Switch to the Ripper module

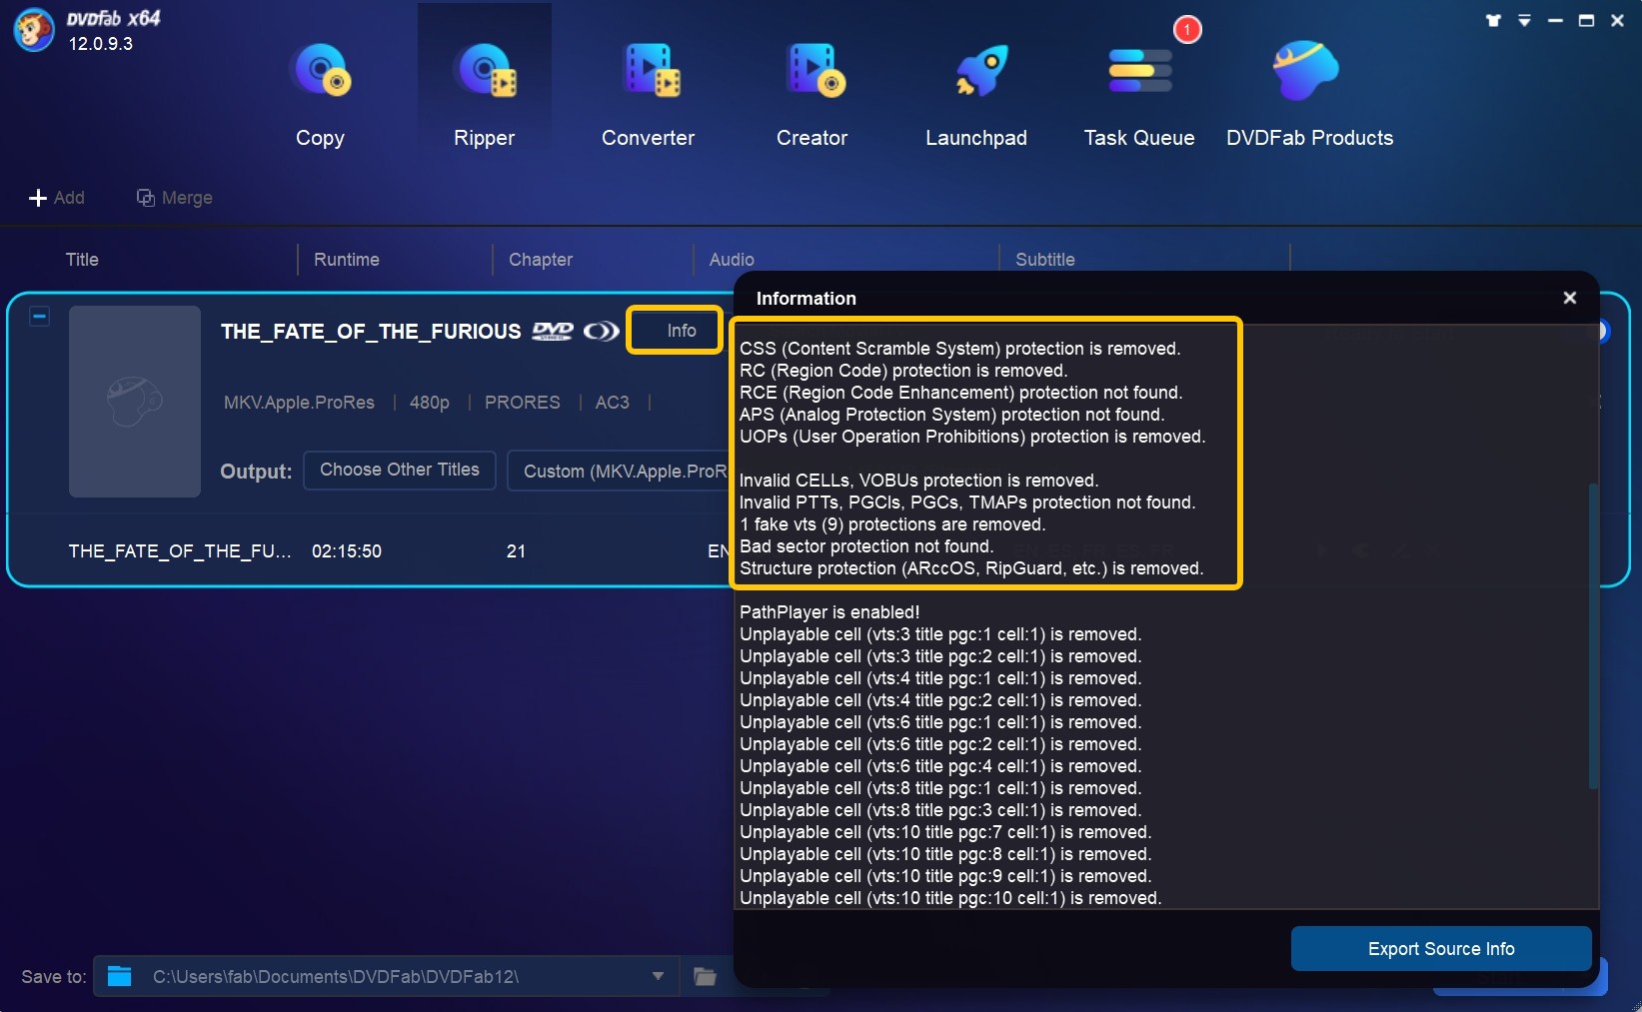484,96
